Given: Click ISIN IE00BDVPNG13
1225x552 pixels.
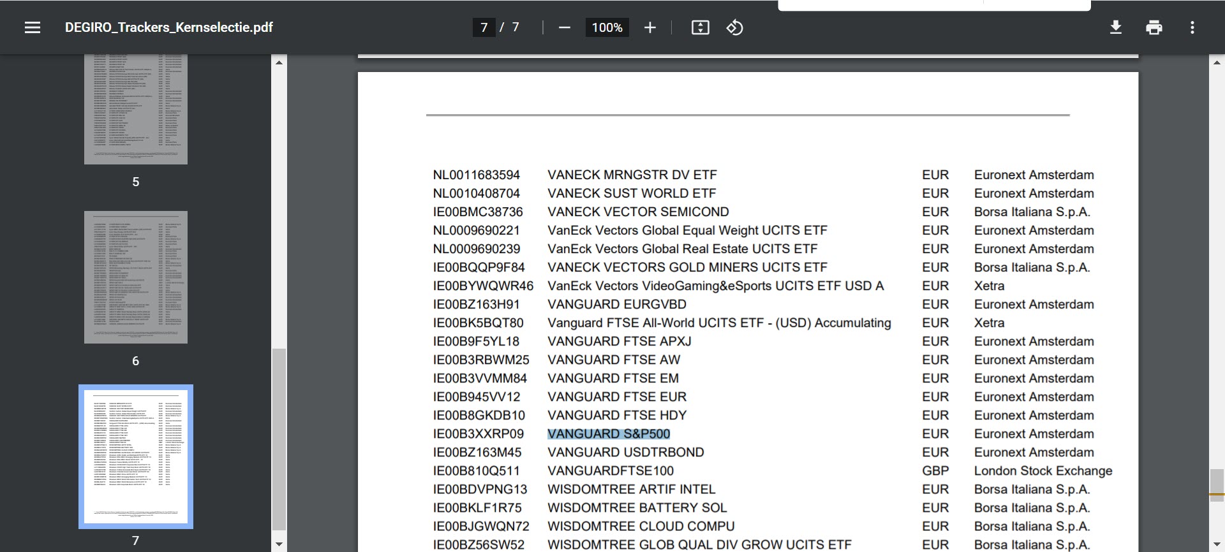Looking at the screenshot, I should coord(480,490).
